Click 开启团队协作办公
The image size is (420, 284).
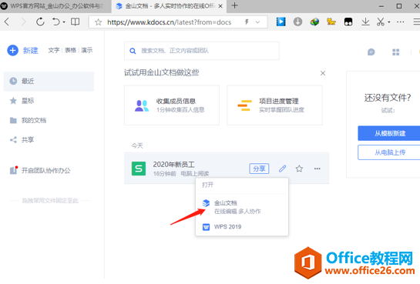point(40,170)
